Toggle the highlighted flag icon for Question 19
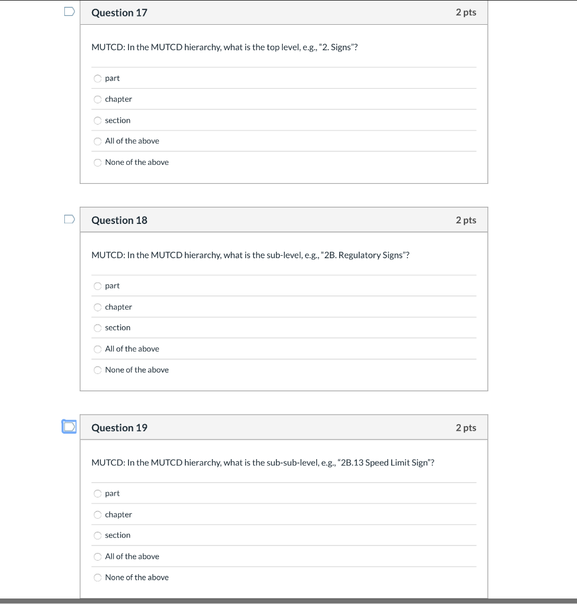Image resolution: width=577 pixels, height=605 pixels. (x=70, y=427)
